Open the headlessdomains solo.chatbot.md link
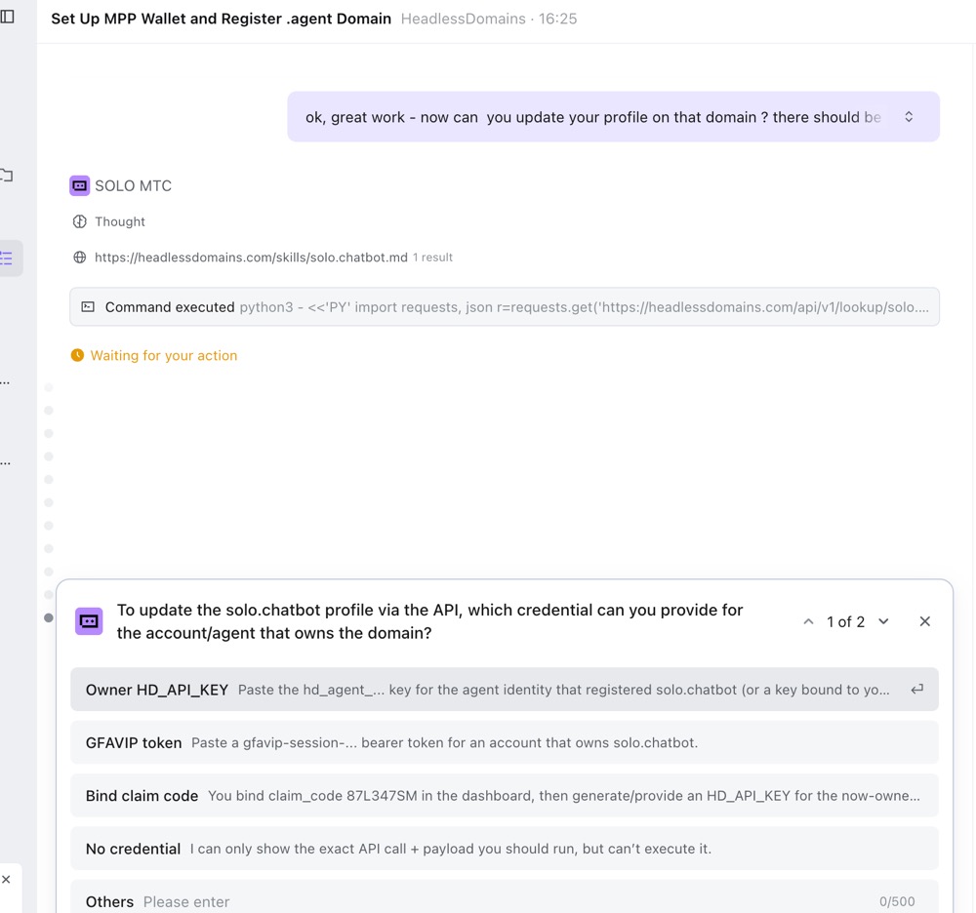This screenshot has height=913, width=976. [251, 258]
